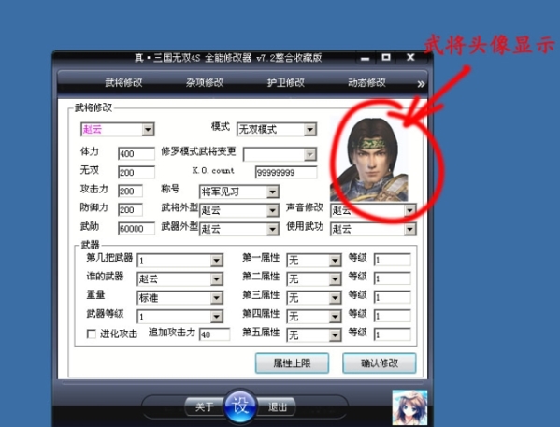
Task: Open the 谁的武器 dropdown
Action: pos(180,278)
